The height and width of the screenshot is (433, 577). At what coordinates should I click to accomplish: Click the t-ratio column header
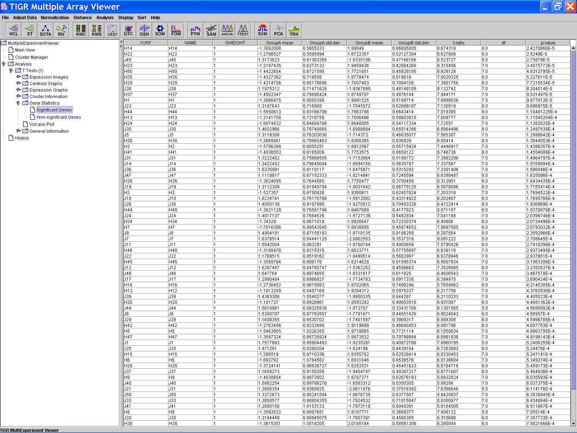point(458,43)
